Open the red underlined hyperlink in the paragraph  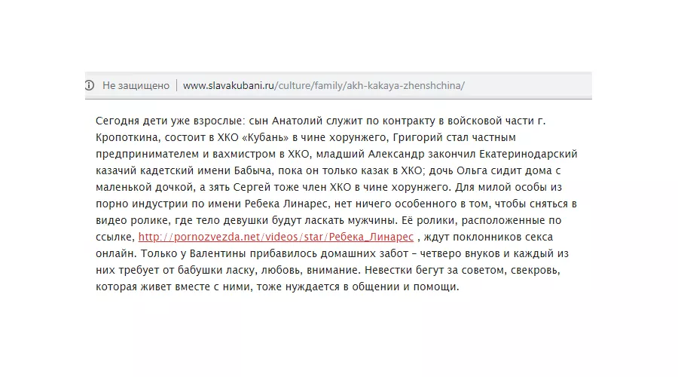pos(276,237)
